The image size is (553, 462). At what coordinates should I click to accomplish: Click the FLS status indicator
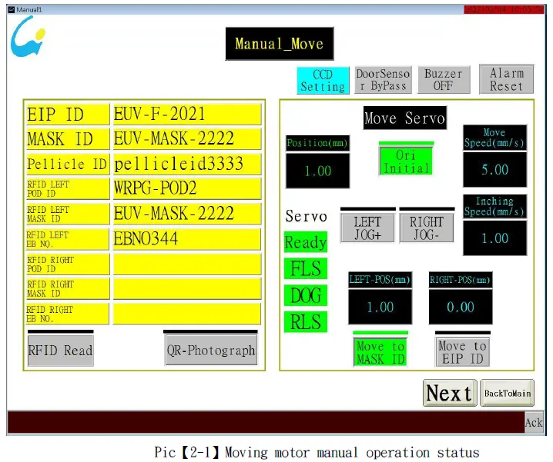tap(306, 269)
